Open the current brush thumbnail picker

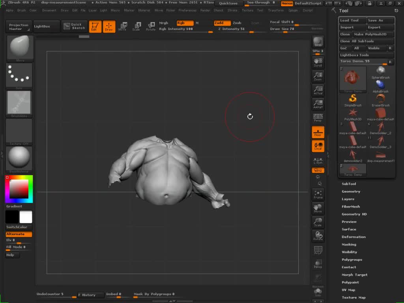click(19, 49)
